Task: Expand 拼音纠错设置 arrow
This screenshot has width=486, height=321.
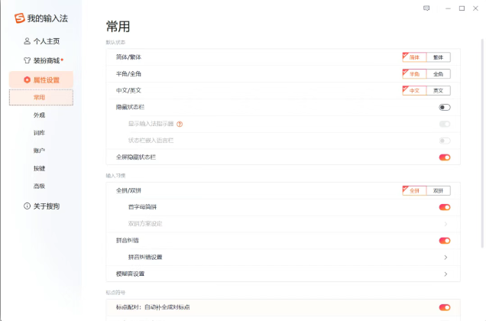Action: coord(446,258)
